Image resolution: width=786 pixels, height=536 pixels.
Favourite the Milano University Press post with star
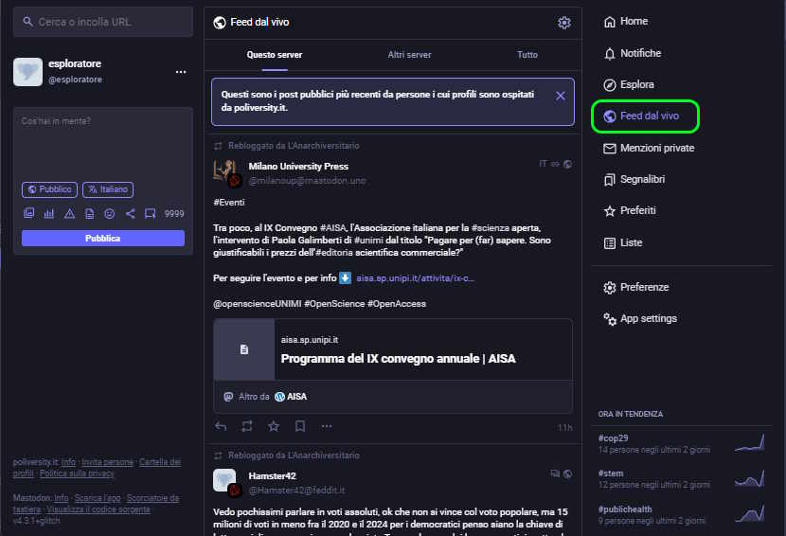click(273, 426)
